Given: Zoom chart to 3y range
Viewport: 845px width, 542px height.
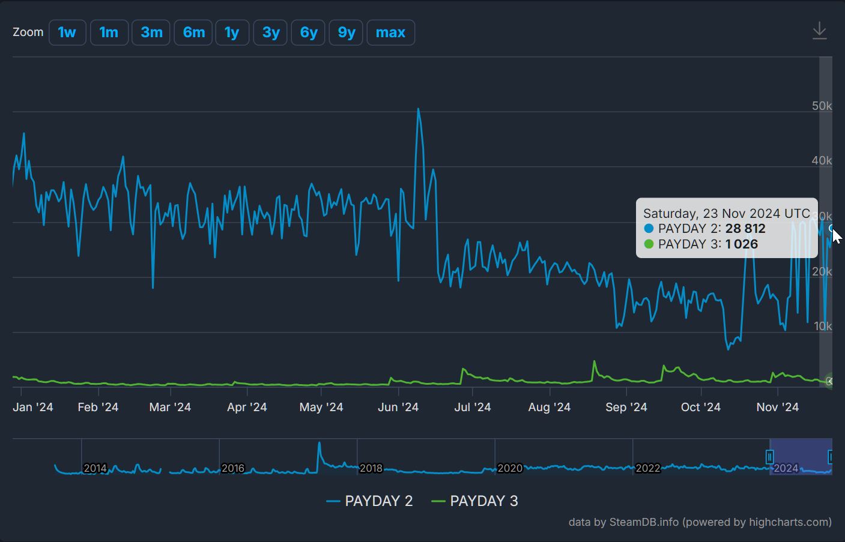Looking at the screenshot, I should (x=270, y=32).
